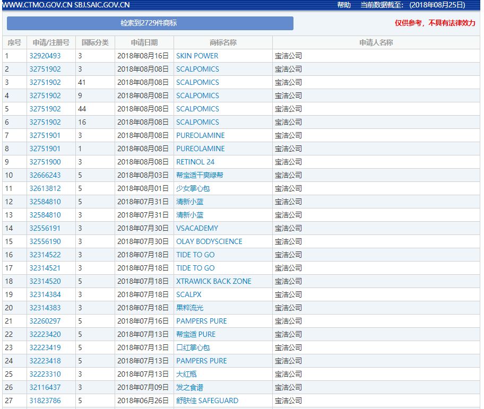
Task: Open the SKIN POWER trademark
Action: point(197,56)
